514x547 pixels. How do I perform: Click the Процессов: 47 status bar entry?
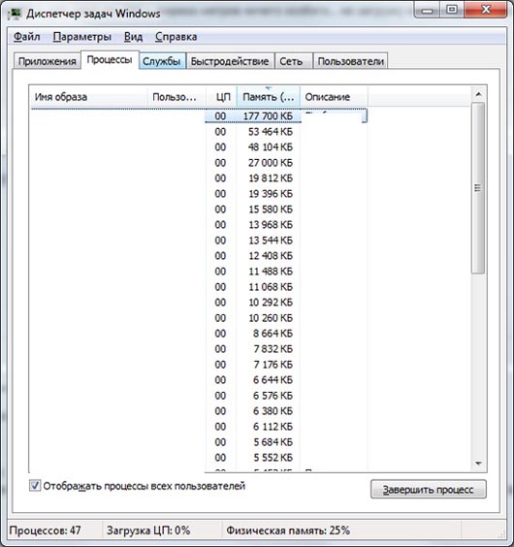[x=45, y=531]
